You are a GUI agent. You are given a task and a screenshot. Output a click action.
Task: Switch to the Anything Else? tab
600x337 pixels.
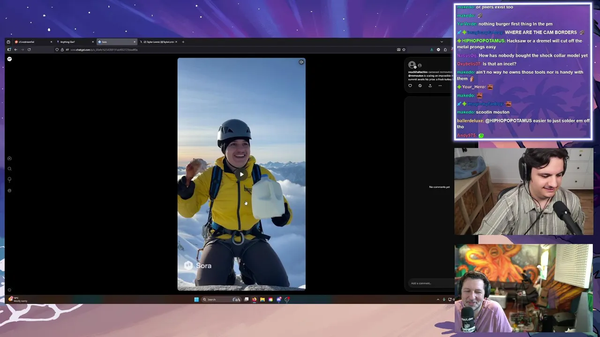click(75, 42)
